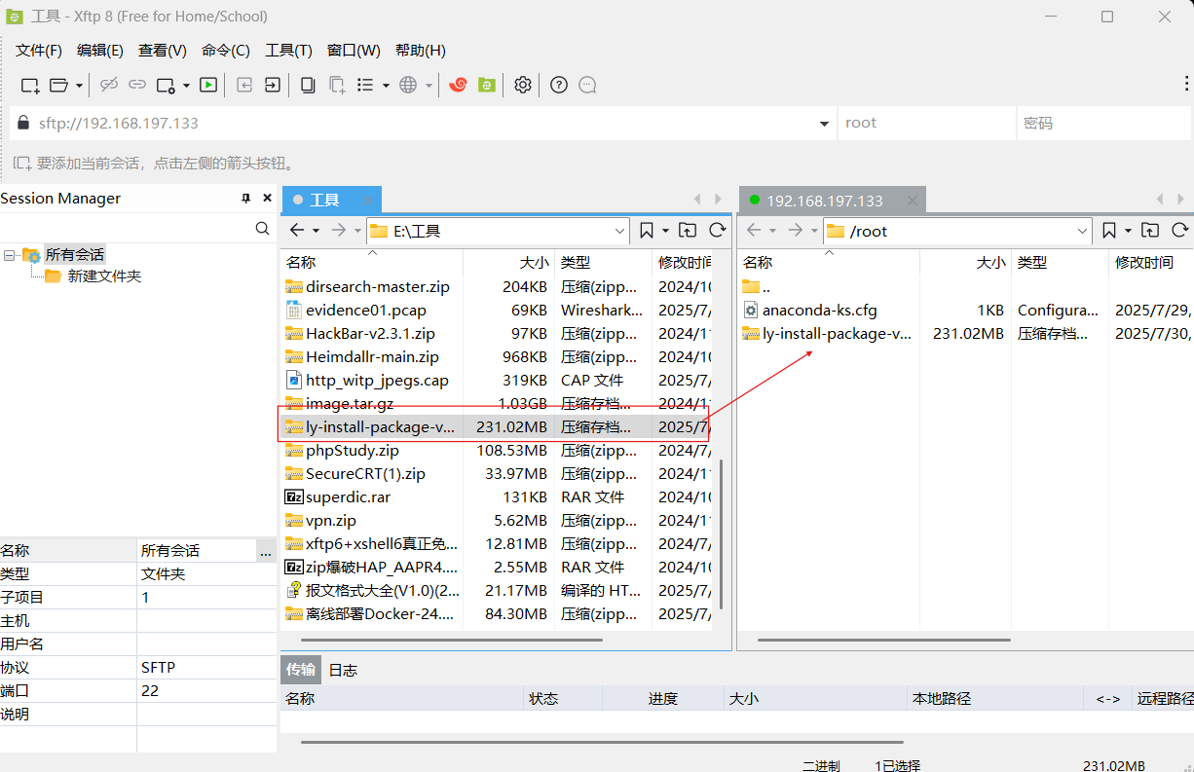Go to parent folder in remote pane
This screenshot has width=1194, height=772.
[1150, 231]
